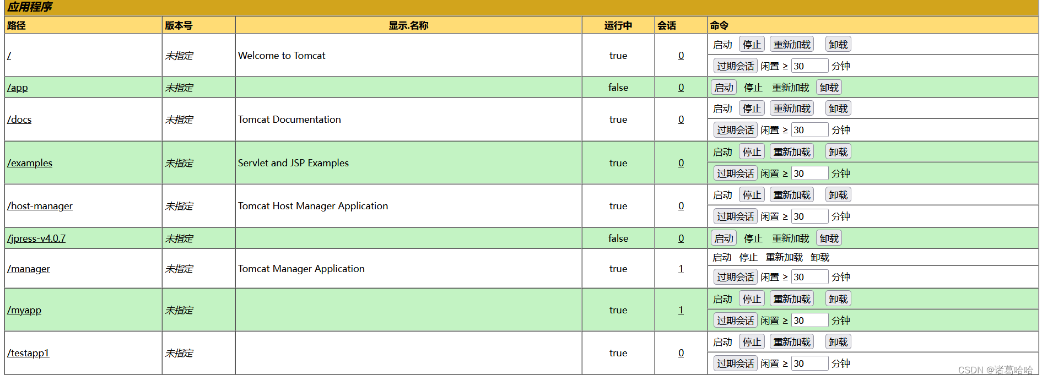Open the / root application path link

tap(9, 56)
